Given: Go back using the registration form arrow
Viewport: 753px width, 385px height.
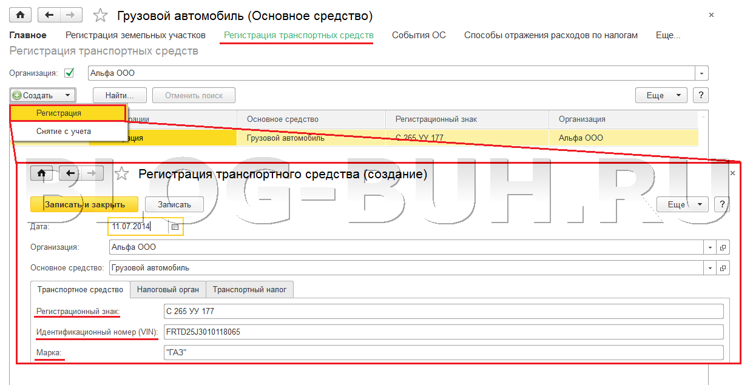Looking at the screenshot, I should pyautogui.click(x=70, y=173).
